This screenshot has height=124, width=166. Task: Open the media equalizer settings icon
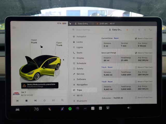coord(53,100)
